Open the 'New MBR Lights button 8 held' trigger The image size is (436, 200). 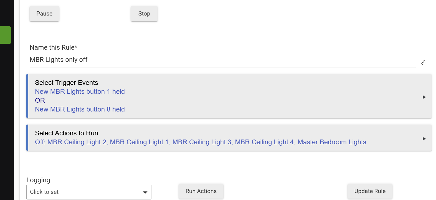tap(80, 109)
